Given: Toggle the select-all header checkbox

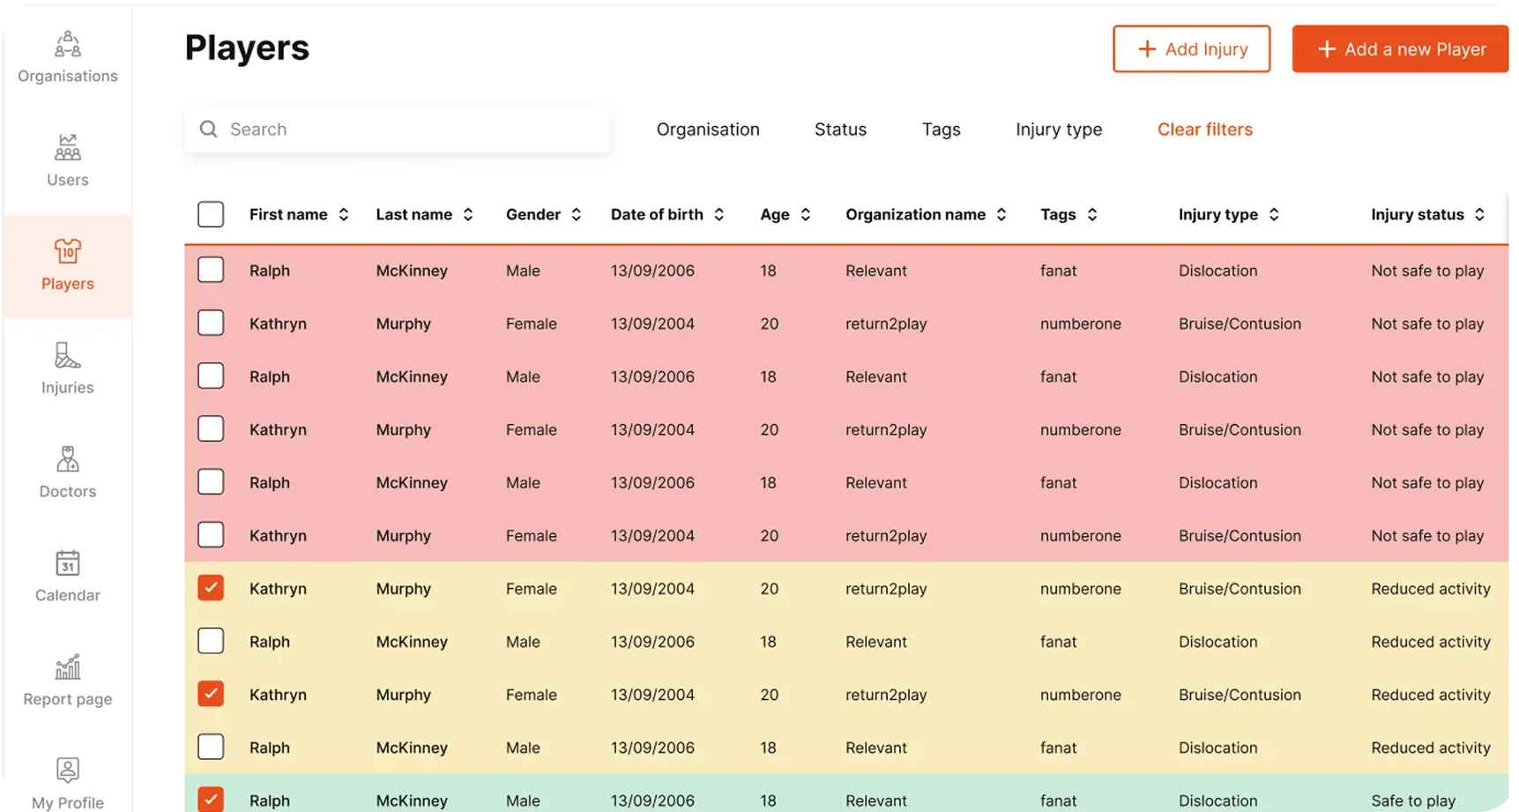Looking at the screenshot, I should pos(211,214).
